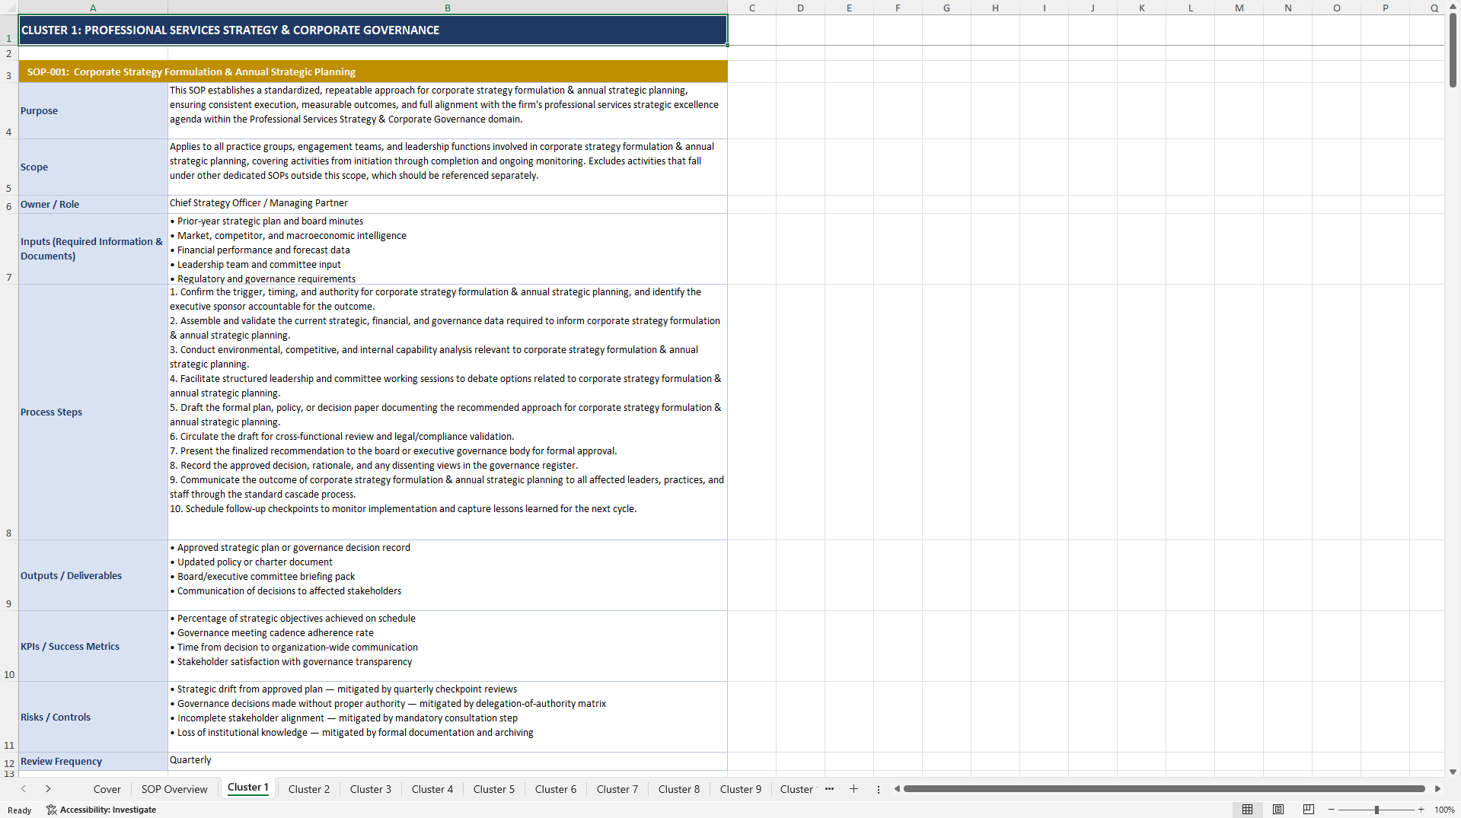Click the KPIs / Success Metrics cell
The width and height of the screenshot is (1461, 818).
(x=93, y=646)
